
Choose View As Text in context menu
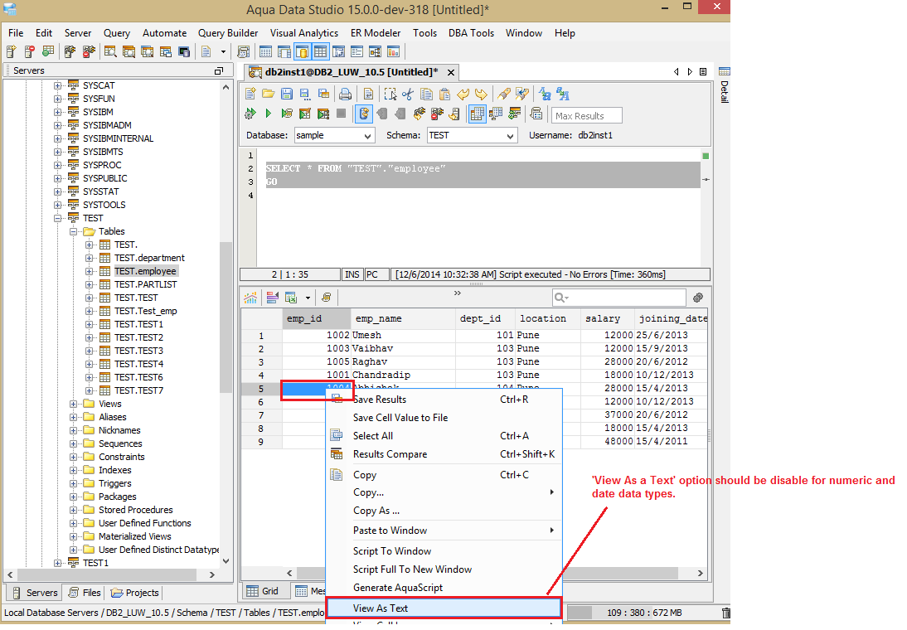[x=444, y=608]
